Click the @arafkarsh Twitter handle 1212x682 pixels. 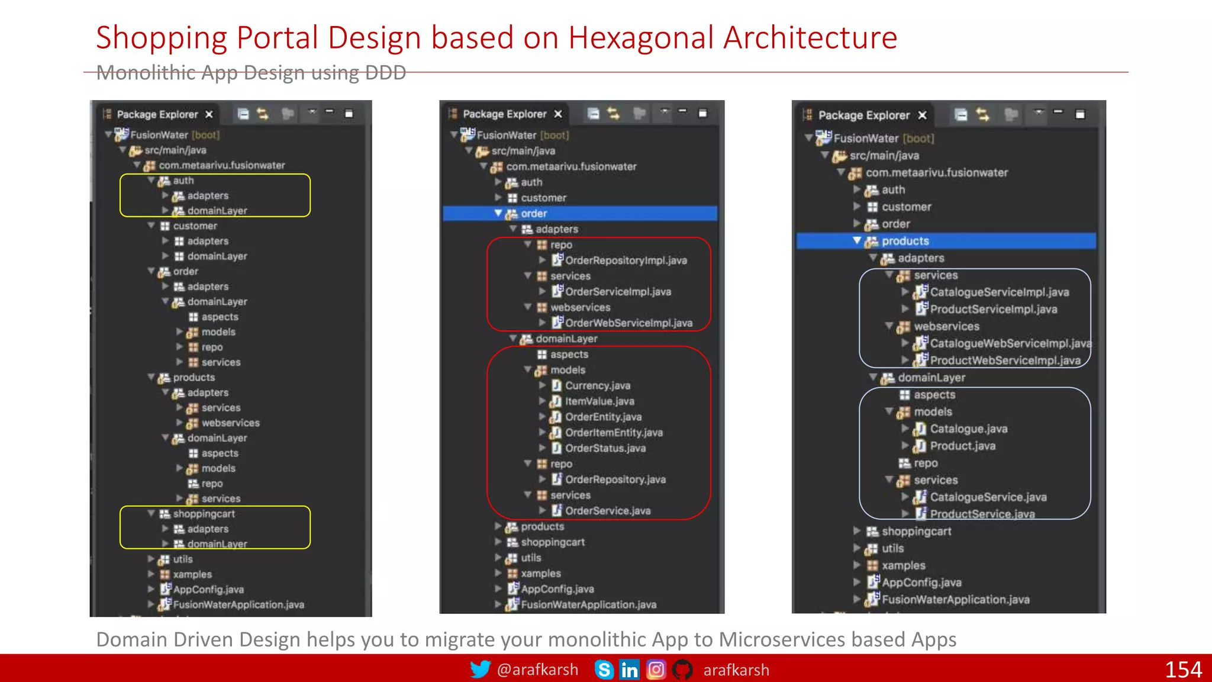coord(537,670)
